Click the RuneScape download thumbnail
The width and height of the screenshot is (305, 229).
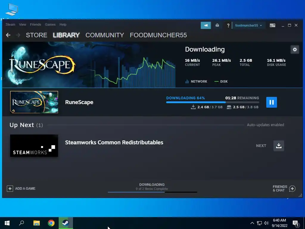[34, 102]
